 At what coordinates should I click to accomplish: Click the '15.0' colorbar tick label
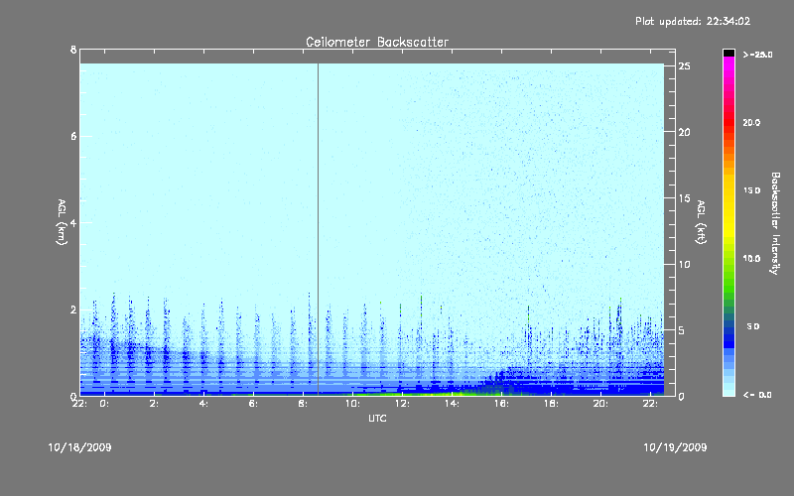click(x=751, y=190)
